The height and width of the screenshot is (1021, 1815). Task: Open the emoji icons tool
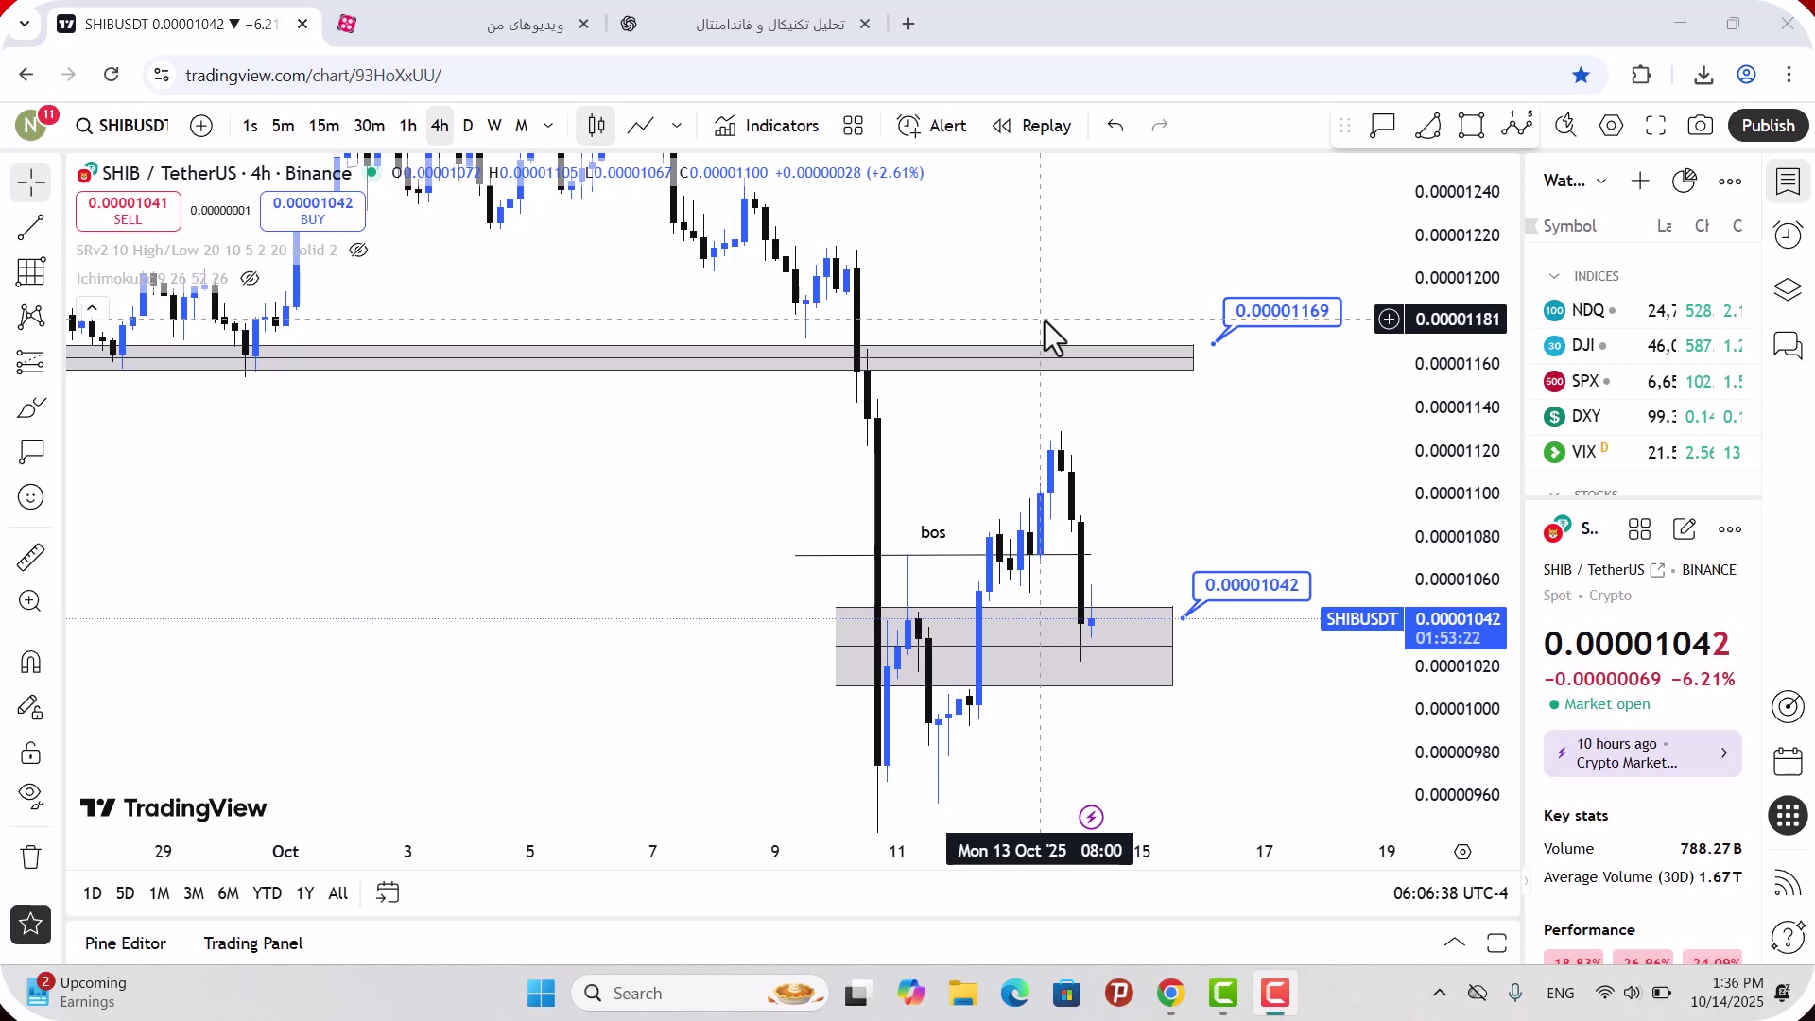click(31, 497)
